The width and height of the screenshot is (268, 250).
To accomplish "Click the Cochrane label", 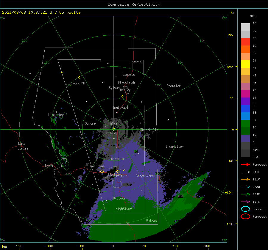I will click(x=97, y=166).
